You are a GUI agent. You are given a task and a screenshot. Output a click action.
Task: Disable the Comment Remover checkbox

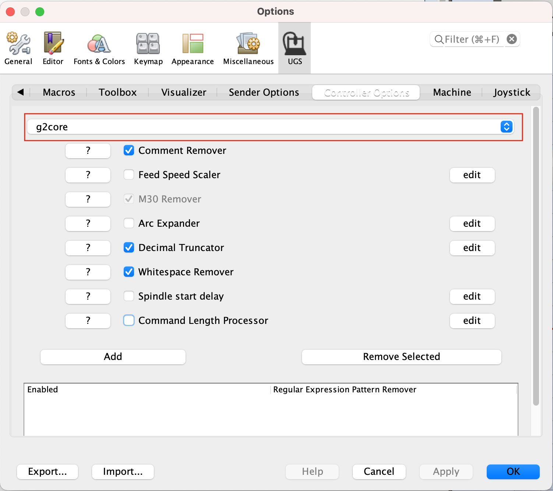(129, 150)
